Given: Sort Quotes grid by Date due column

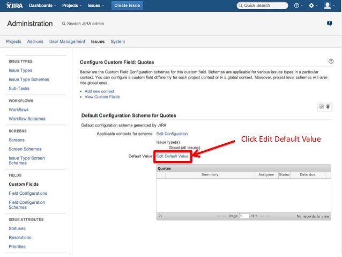Looking at the screenshot, I should pyautogui.click(x=308, y=175).
